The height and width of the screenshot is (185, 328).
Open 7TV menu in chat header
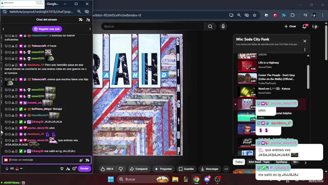click(x=81, y=20)
